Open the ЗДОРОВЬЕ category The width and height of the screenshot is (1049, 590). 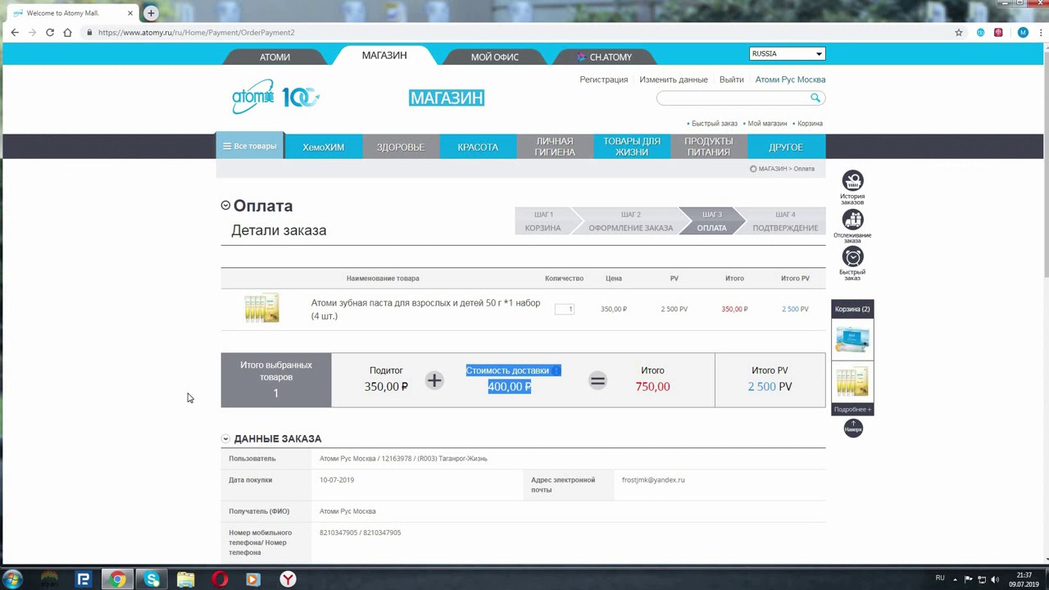[401, 147]
